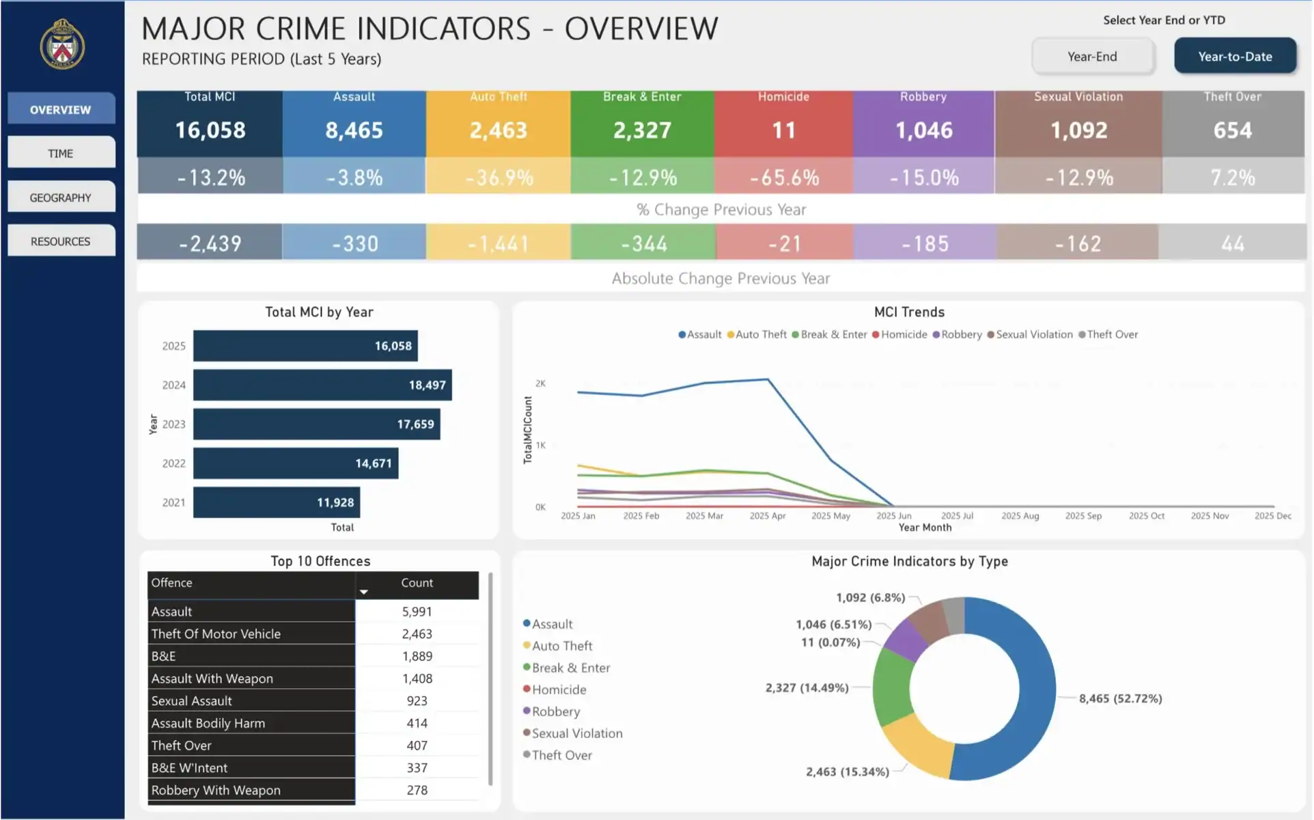1314x820 pixels.
Task: Click the Assault legend dot in MCI Trends
Action: [682, 335]
